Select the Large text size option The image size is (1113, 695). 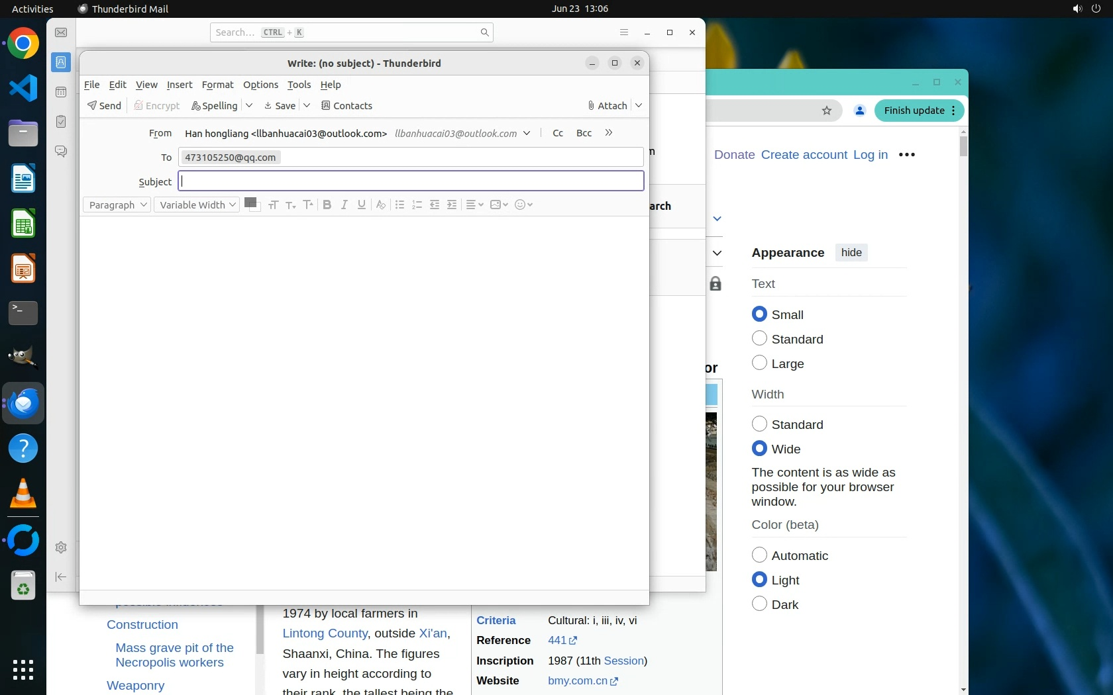pos(759,363)
